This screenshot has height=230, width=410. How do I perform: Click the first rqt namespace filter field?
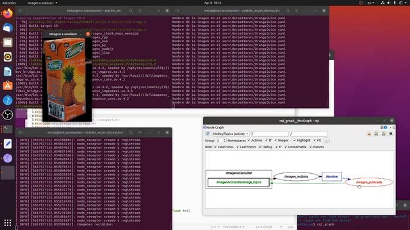point(269,134)
